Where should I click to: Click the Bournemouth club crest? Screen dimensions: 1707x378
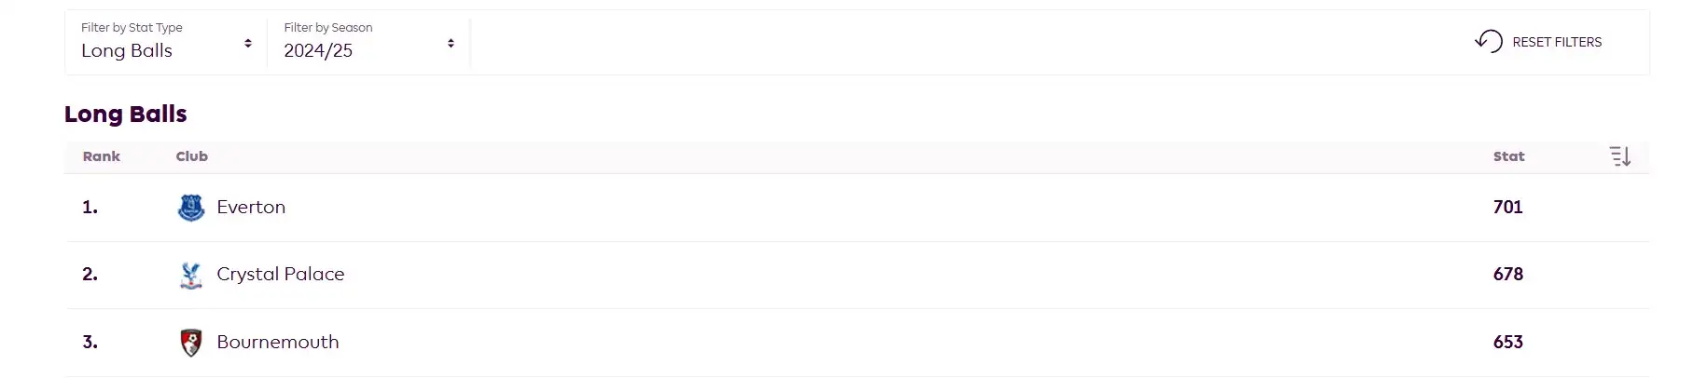point(191,343)
